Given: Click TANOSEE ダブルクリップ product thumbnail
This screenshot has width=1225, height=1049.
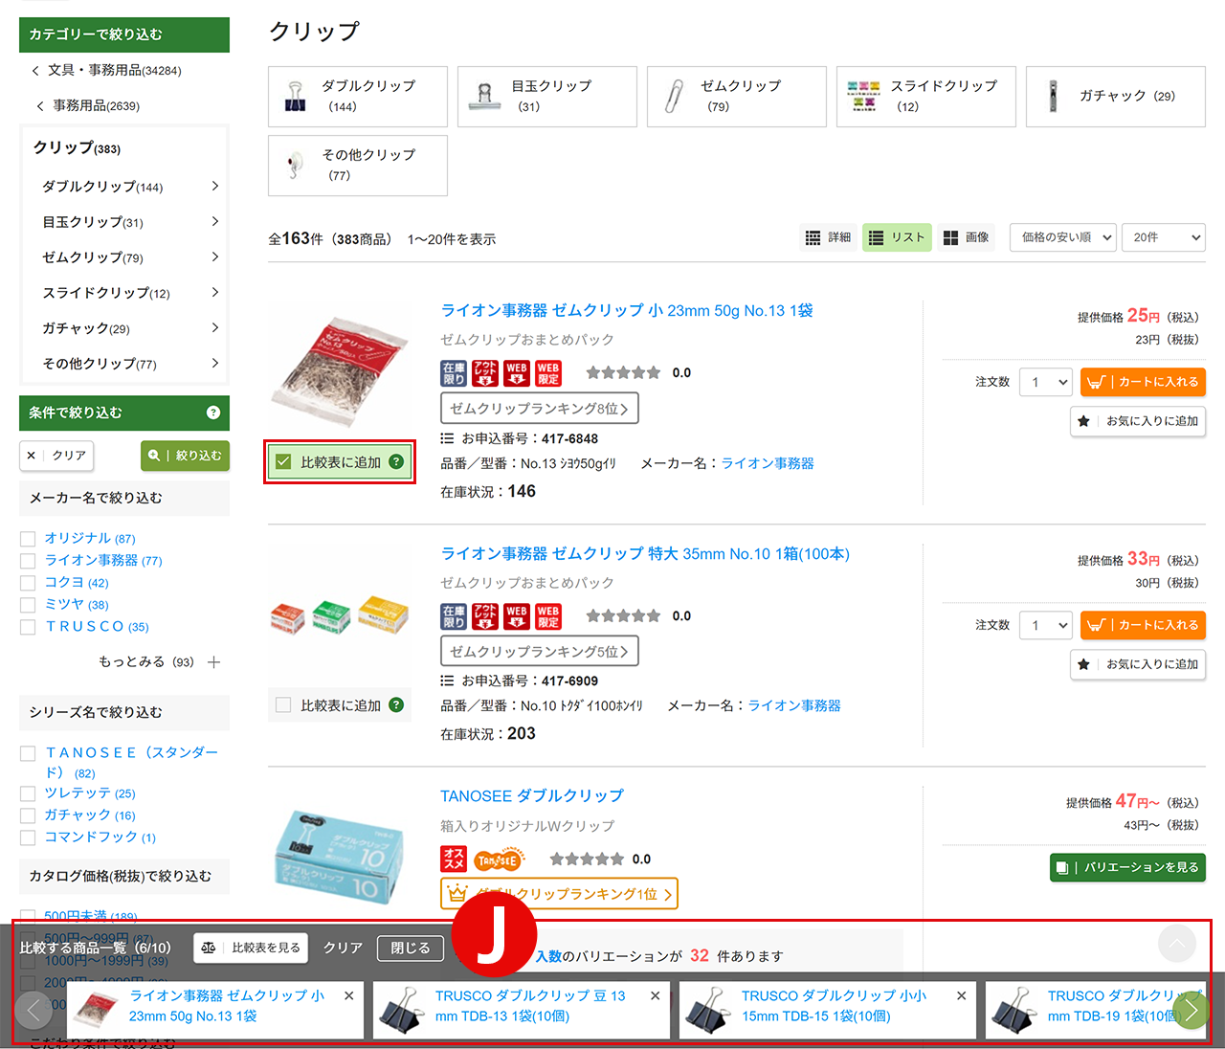Looking at the screenshot, I should (340, 857).
